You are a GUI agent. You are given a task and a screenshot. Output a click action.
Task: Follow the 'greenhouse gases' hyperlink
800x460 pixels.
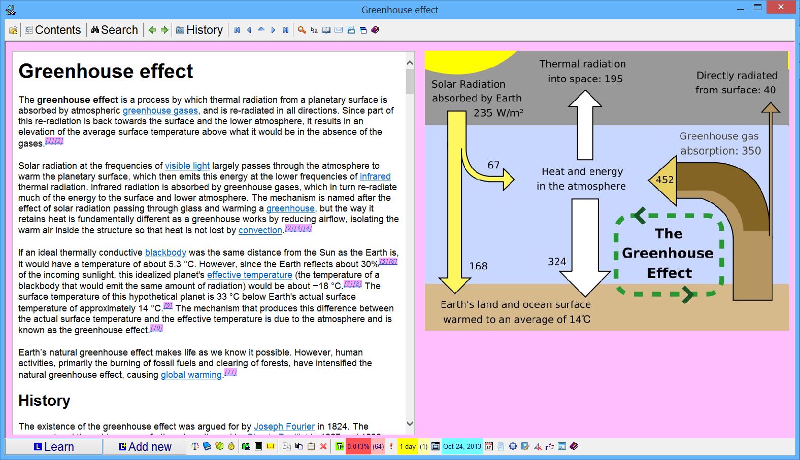click(x=160, y=111)
